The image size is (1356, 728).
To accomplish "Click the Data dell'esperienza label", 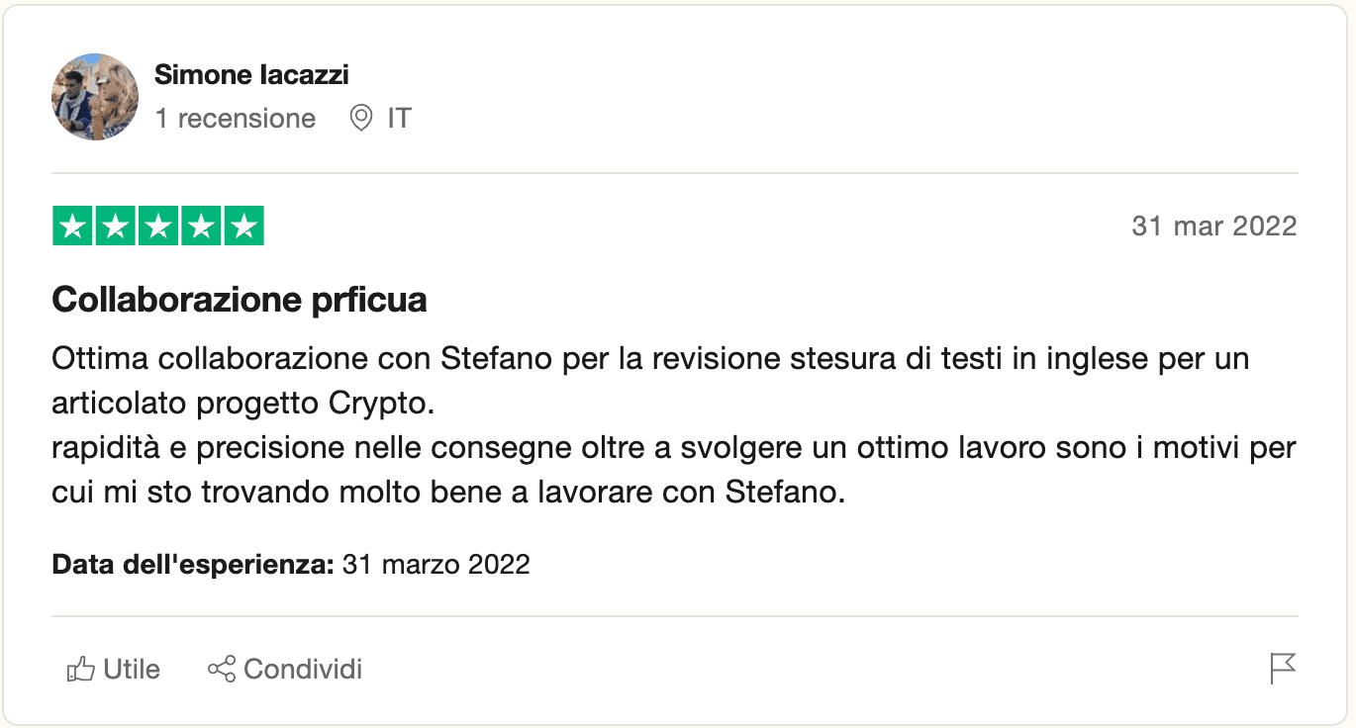I will [x=193, y=565].
